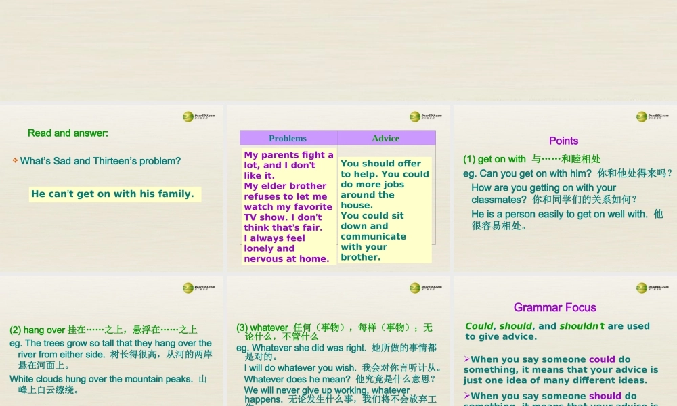Select the Problems column header
Viewport: 677px width, 406px height.
288,138
